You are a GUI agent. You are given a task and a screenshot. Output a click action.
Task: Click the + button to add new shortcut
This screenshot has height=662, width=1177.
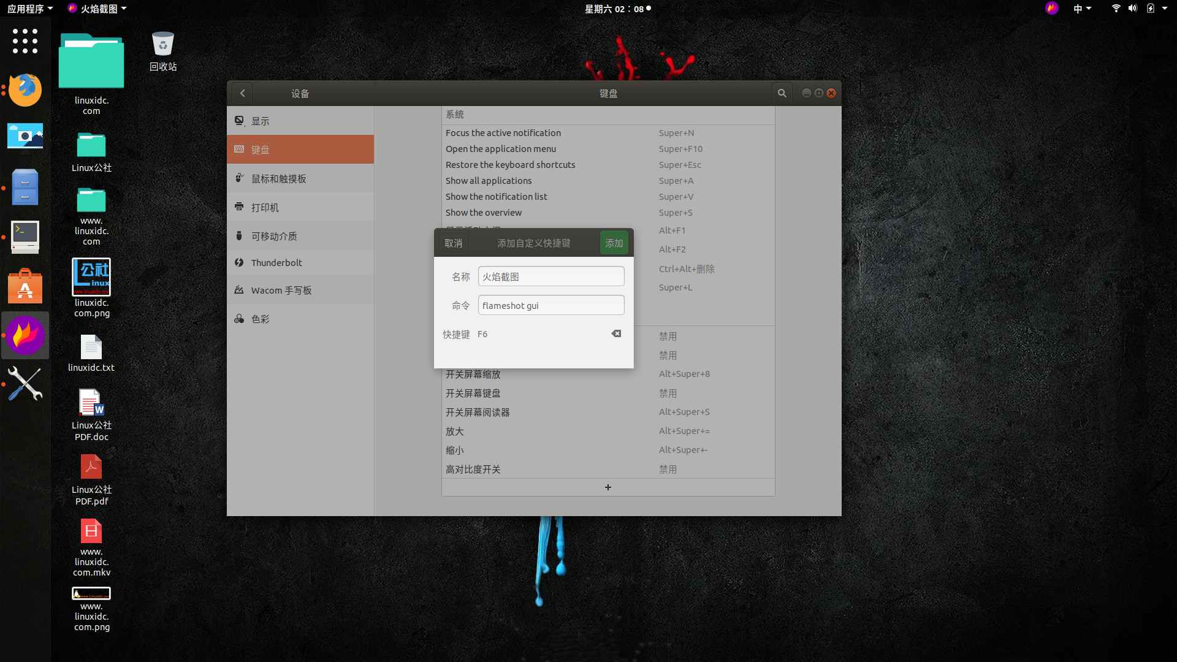[x=607, y=487]
